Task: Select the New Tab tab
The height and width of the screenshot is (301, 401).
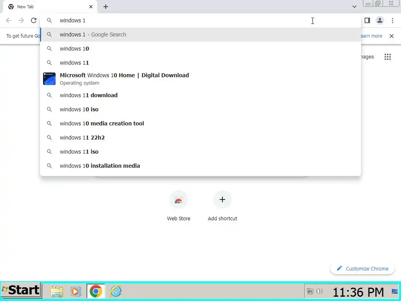Action: [x=50, y=7]
